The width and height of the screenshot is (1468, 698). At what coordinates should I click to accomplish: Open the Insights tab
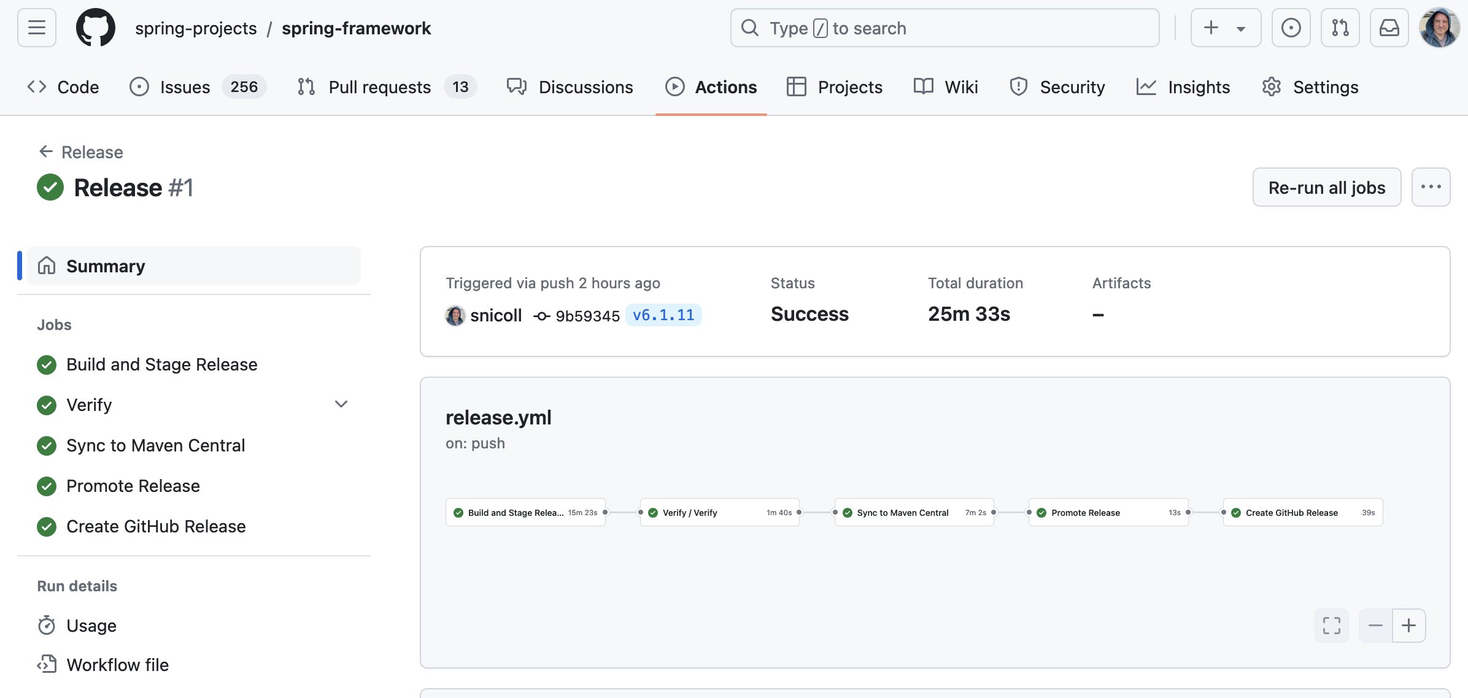point(1183,87)
